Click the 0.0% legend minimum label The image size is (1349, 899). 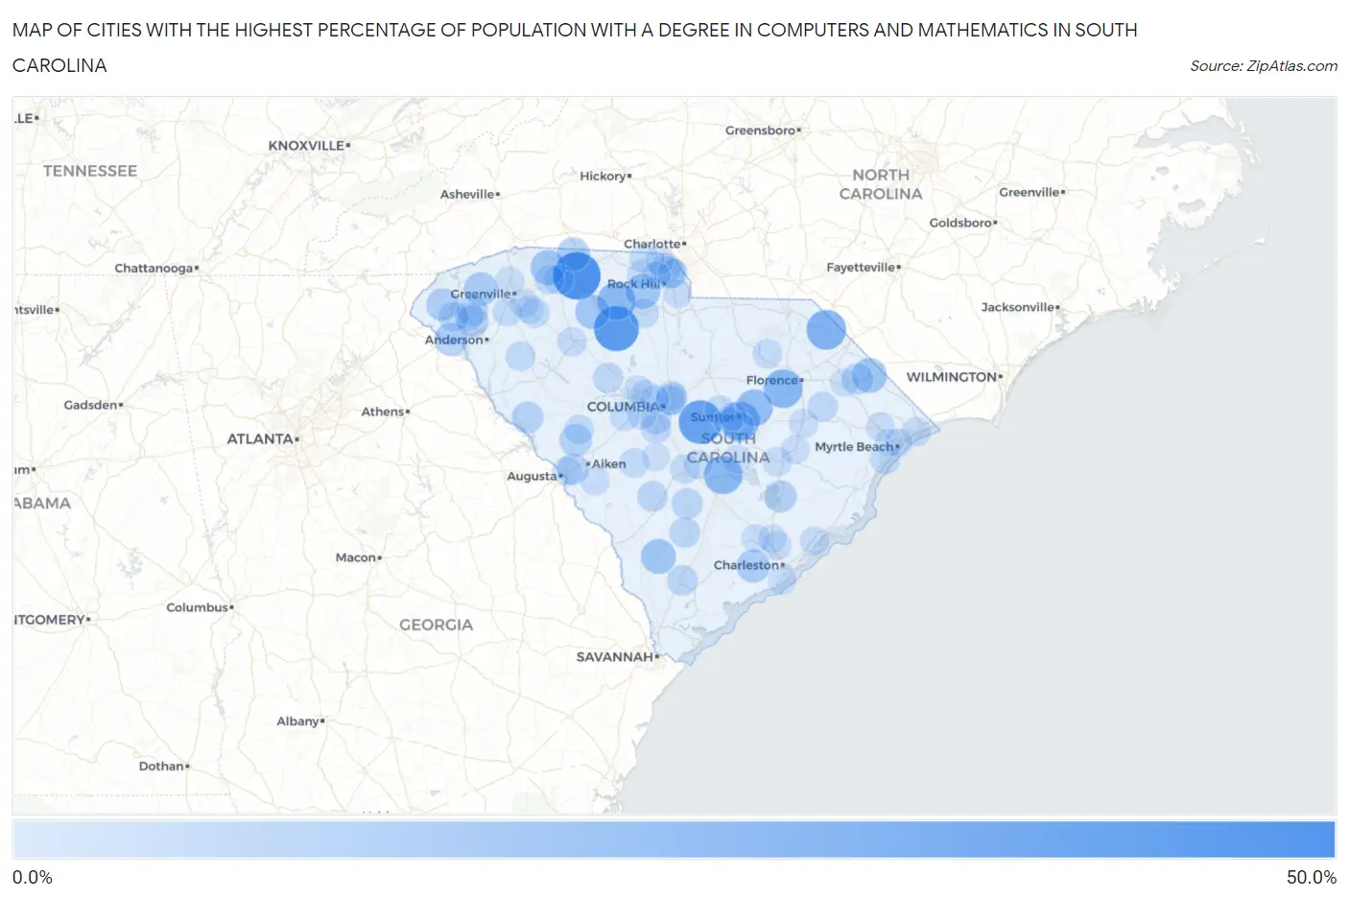click(33, 878)
